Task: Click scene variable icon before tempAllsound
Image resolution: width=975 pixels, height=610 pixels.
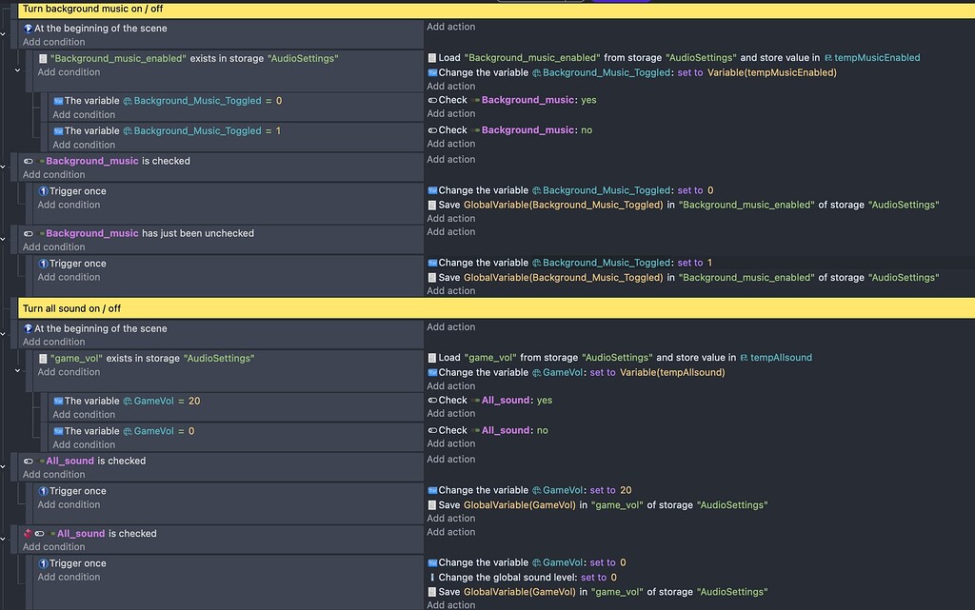Action: coord(744,358)
